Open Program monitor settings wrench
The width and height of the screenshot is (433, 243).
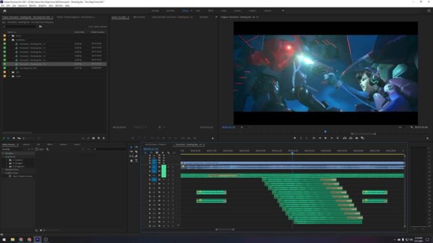(412, 128)
